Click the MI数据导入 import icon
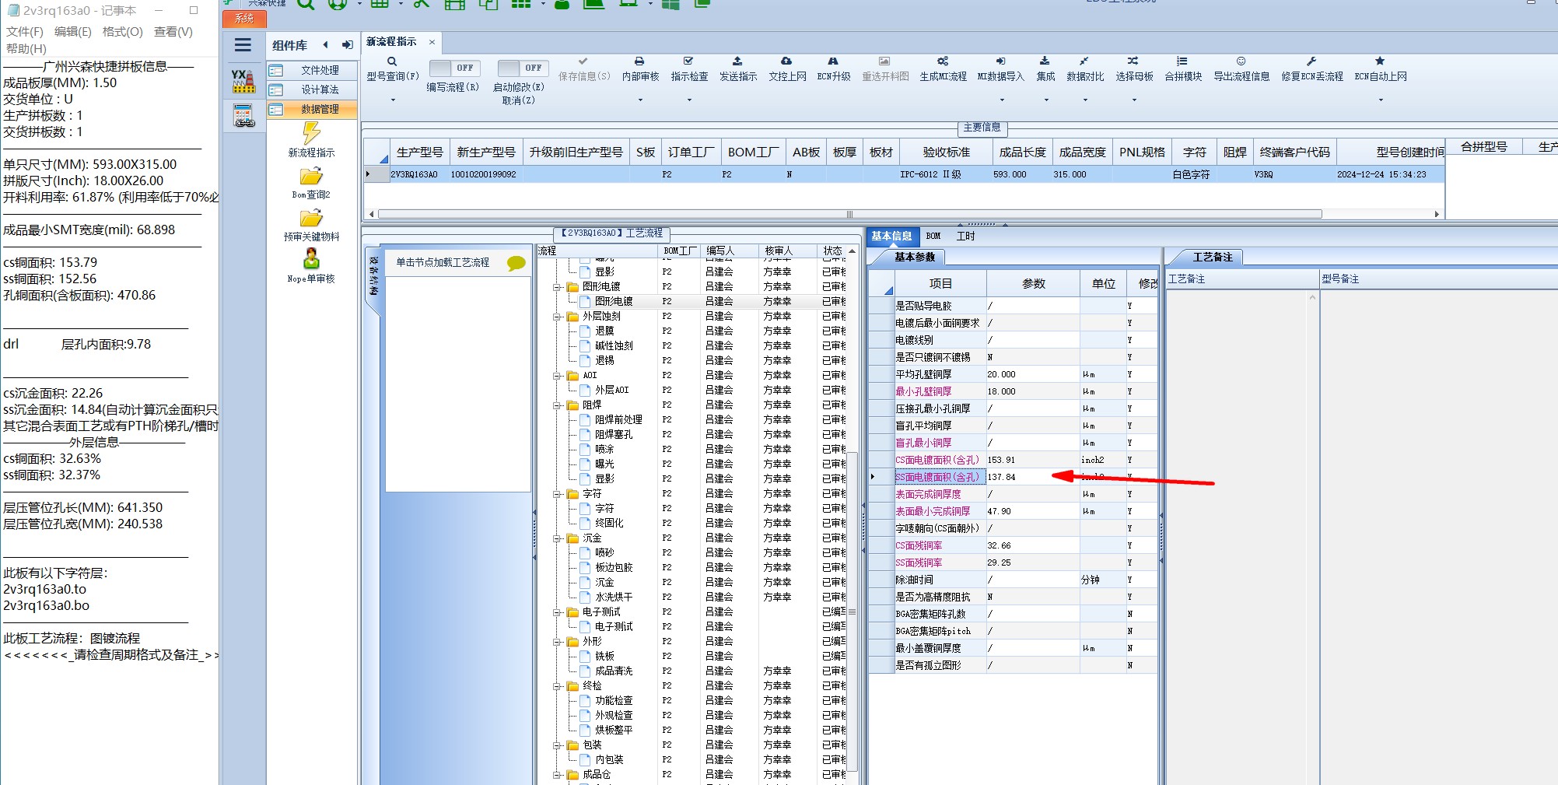The height and width of the screenshot is (785, 1558). click(x=1001, y=61)
